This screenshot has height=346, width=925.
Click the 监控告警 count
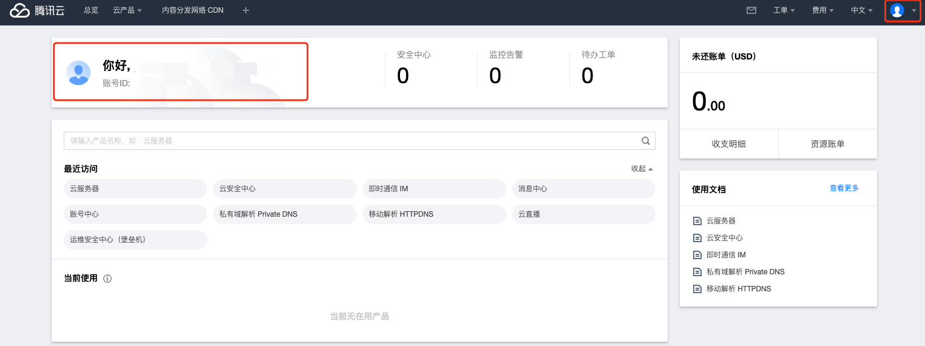tap(495, 76)
